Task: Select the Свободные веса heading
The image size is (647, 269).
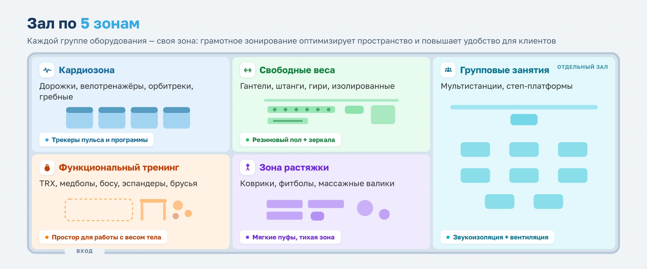Action: coord(297,70)
